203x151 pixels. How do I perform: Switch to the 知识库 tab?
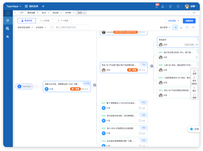coord(55,13)
